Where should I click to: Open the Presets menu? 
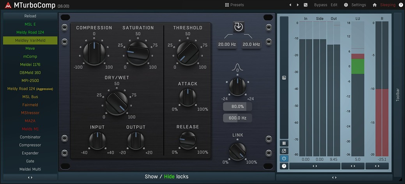pyautogui.click(x=237, y=5)
